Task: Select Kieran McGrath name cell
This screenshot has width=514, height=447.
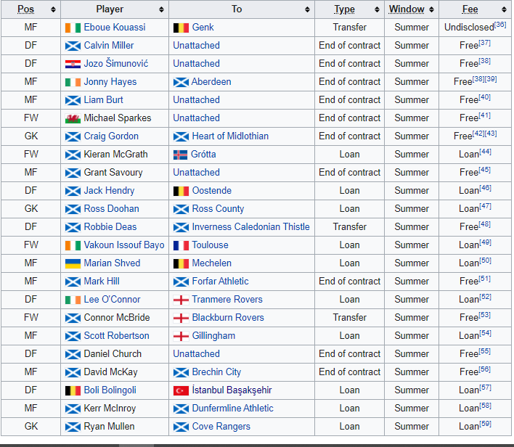Action: [x=115, y=155]
